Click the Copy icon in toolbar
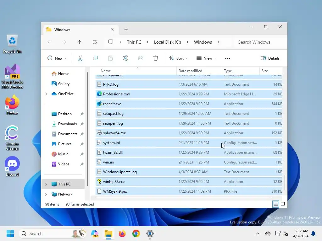 click(95, 58)
